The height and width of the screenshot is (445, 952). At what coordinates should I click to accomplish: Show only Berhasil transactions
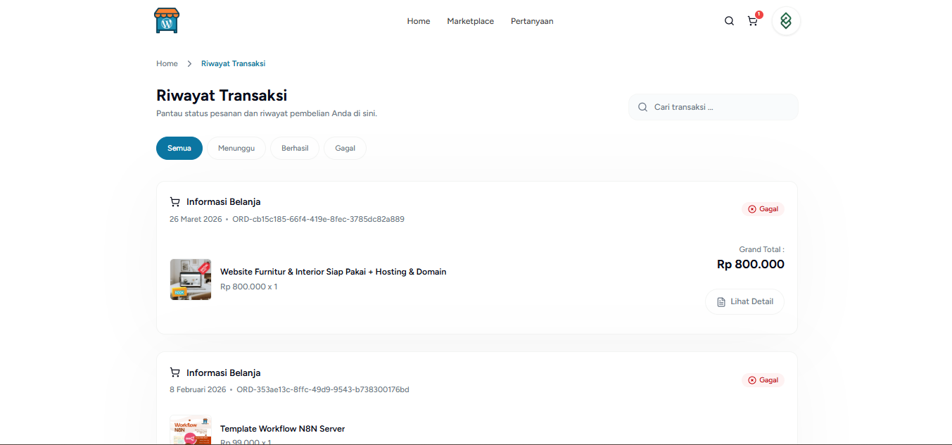coord(295,149)
